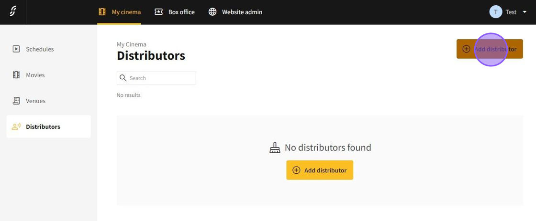
Task: Click the globe icon beside Website admin
Action: 212,12
